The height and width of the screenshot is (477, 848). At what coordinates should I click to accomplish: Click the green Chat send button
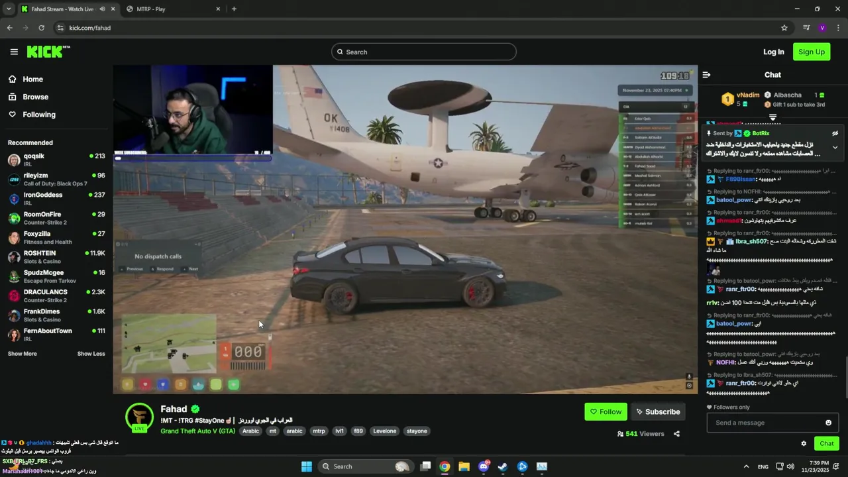tap(827, 443)
